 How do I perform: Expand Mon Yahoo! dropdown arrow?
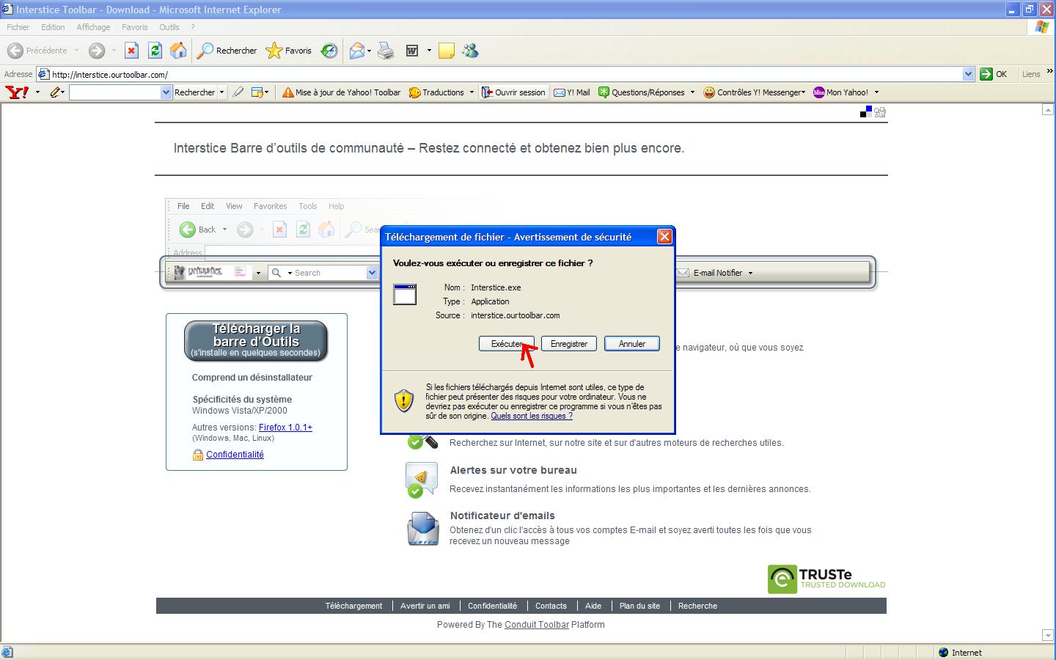click(x=876, y=92)
